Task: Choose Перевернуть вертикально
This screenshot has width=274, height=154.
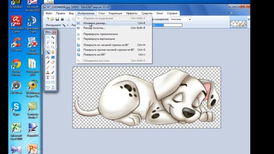Action: coord(114,39)
